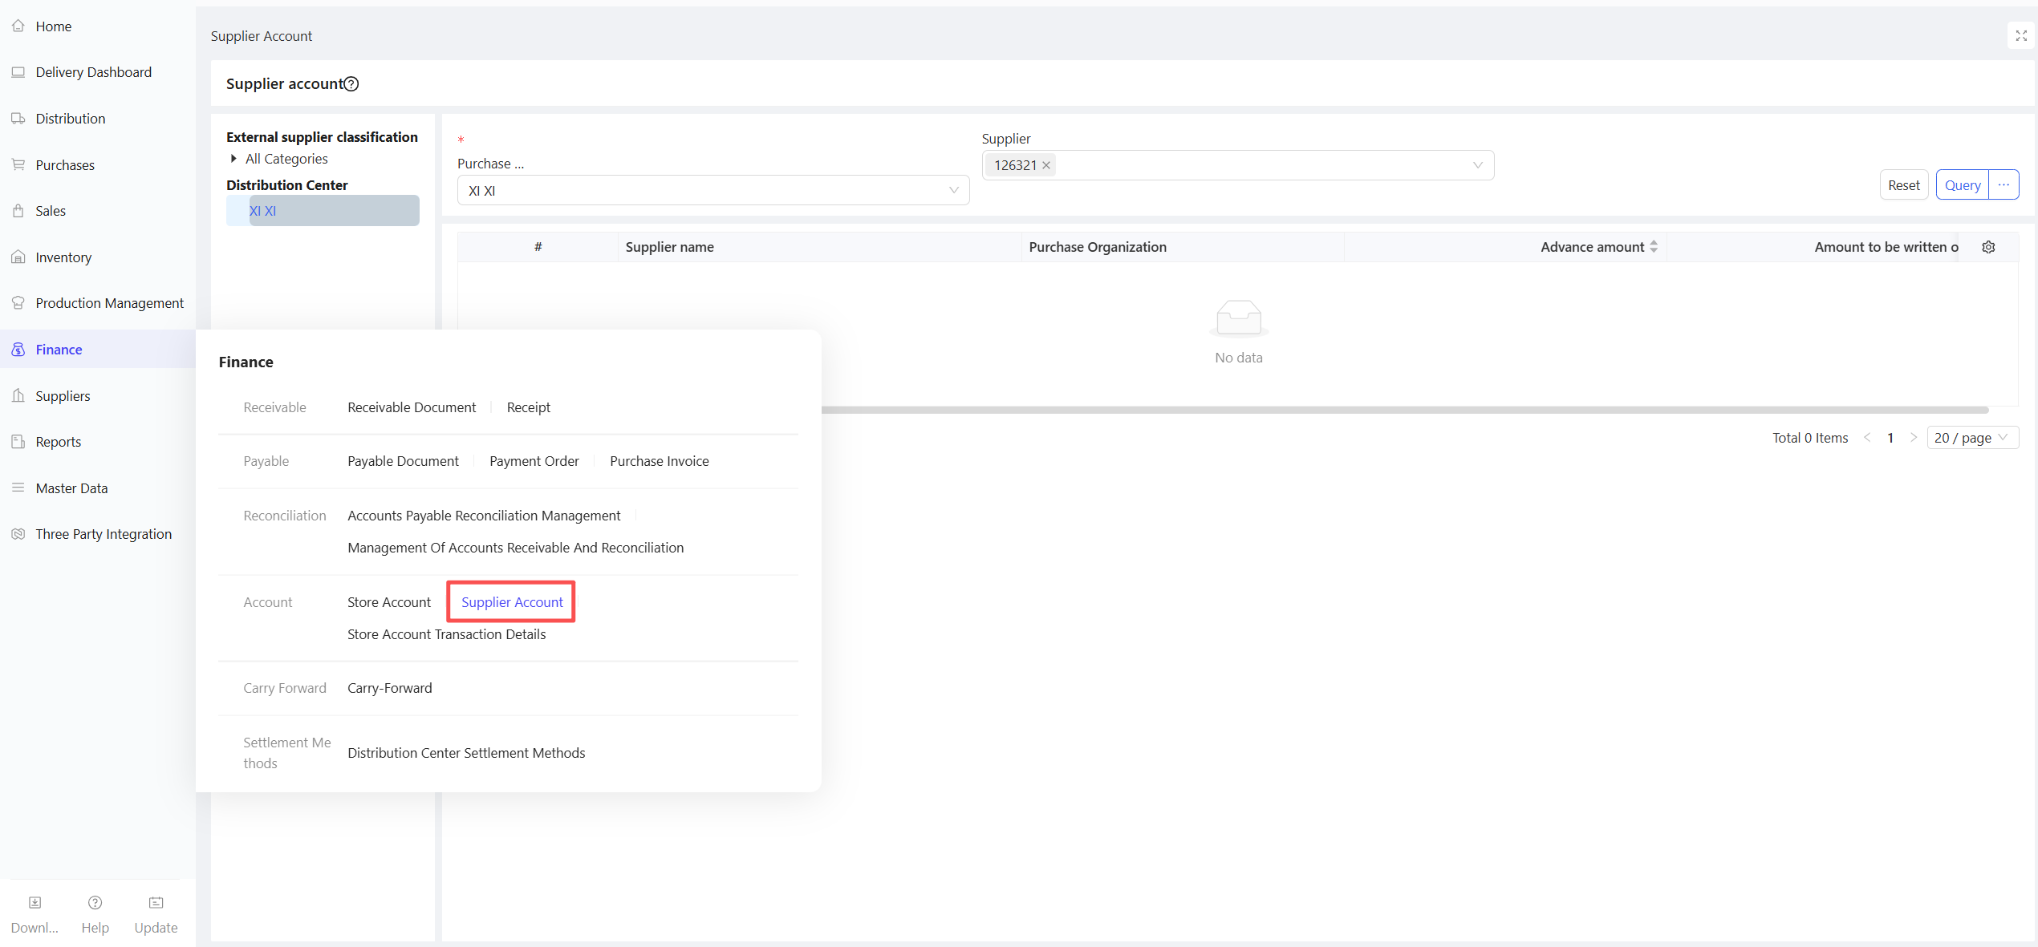Viewport: 2038px width, 947px height.
Task: Click the fullscreen expand icon
Action: pyautogui.click(x=2021, y=36)
